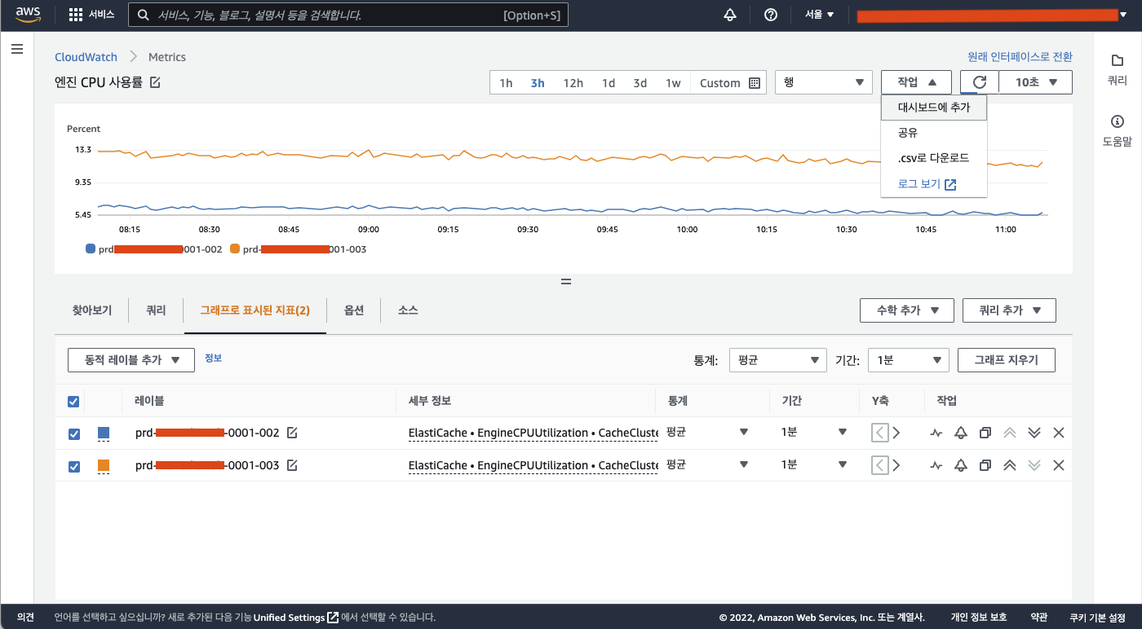Move the 0001-003 row up
This screenshot has height=629, width=1142.
coord(1010,465)
